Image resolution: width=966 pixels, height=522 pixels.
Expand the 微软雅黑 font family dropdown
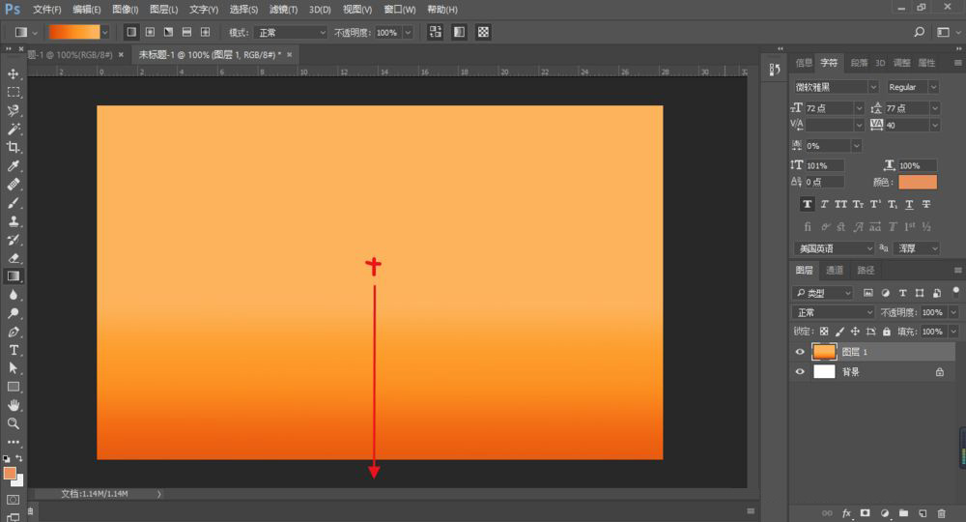872,87
